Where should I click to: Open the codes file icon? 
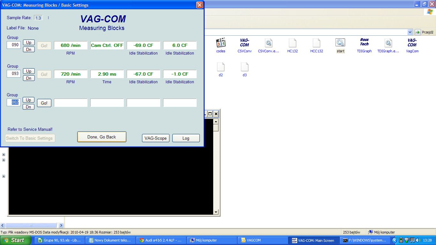point(221,43)
